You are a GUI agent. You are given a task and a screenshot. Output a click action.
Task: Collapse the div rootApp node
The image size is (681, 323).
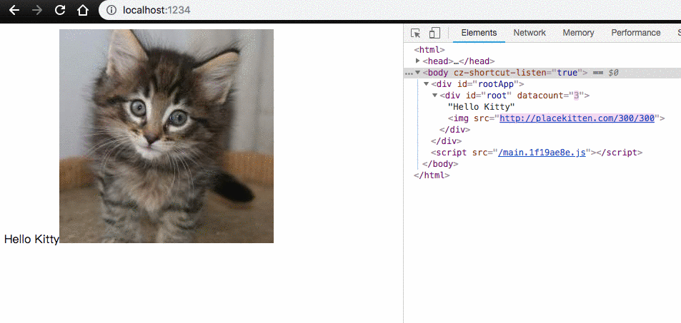427,83
